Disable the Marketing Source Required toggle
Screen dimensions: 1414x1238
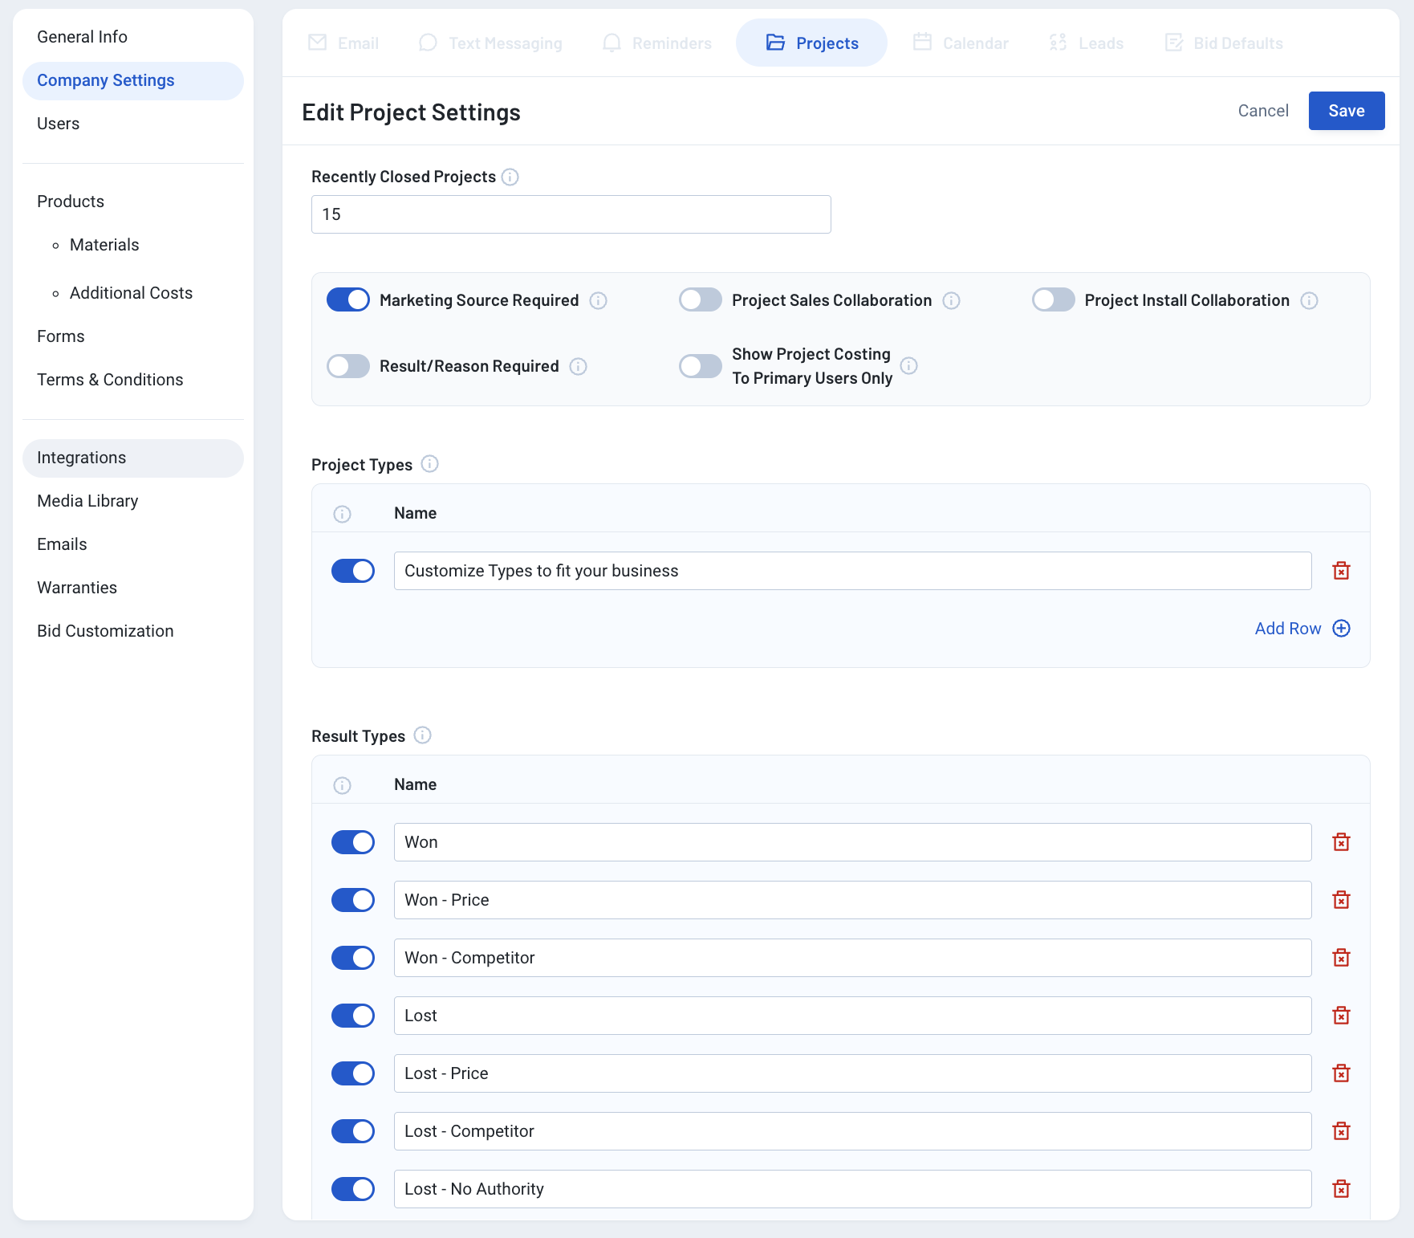[348, 299]
